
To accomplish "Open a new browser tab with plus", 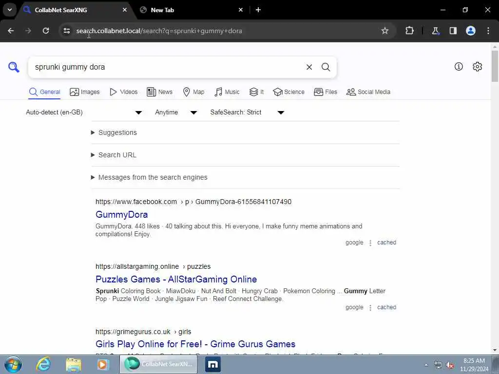I will coord(258,10).
